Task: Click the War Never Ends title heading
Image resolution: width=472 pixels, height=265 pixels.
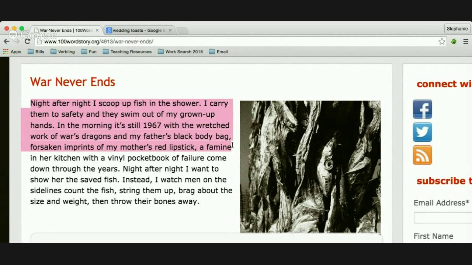Action: coord(73,82)
